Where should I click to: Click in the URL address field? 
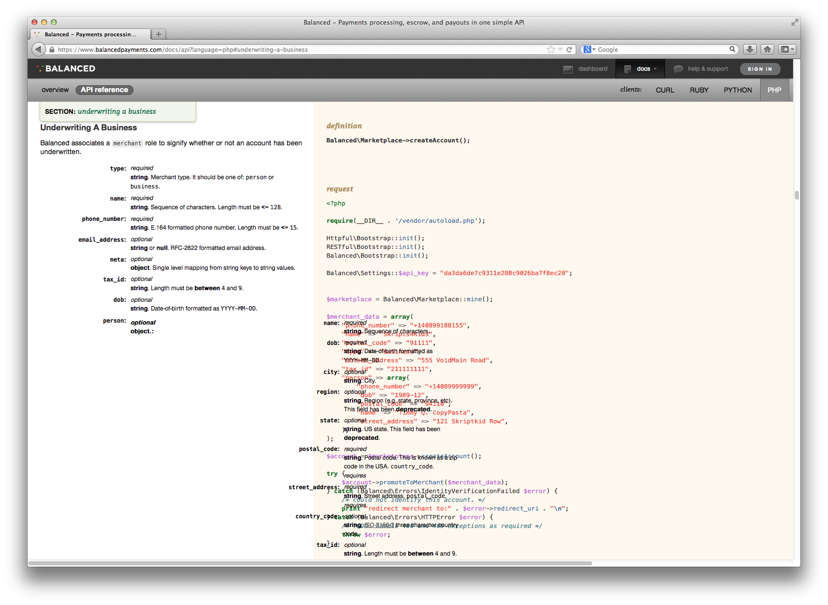click(301, 49)
